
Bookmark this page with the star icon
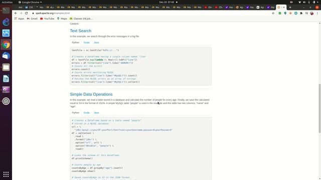coord(273,13)
